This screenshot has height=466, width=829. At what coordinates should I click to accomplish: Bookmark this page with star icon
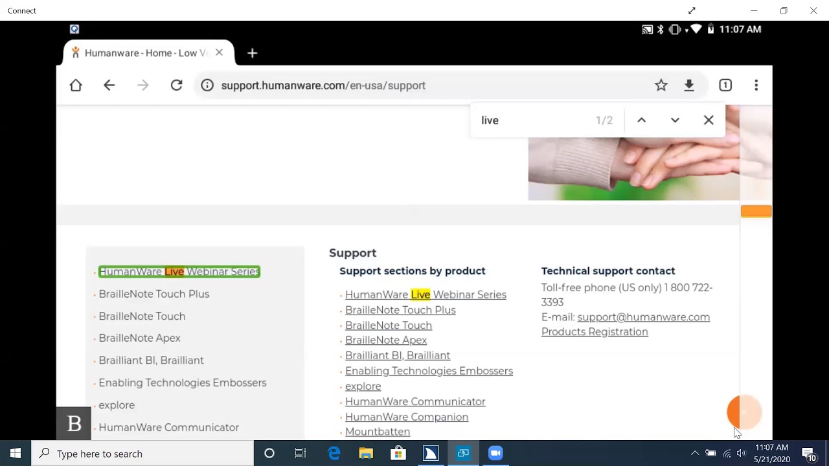661,85
